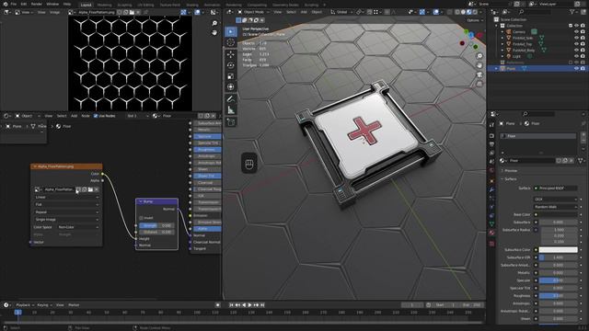Click the current frame marker in the timeline
Image resolution: width=589 pixels, height=331 pixels.
[17, 313]
